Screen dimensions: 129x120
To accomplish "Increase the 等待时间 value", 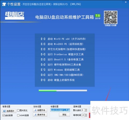I will pos(86,114).
